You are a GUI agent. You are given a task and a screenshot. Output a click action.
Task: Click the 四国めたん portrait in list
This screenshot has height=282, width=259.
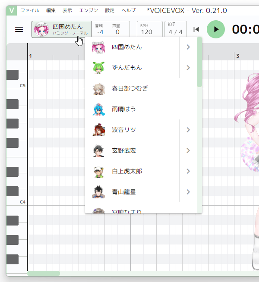point(98,47)
